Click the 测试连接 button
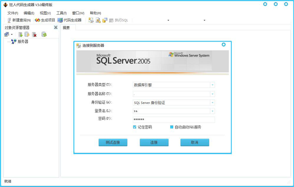 113,142
